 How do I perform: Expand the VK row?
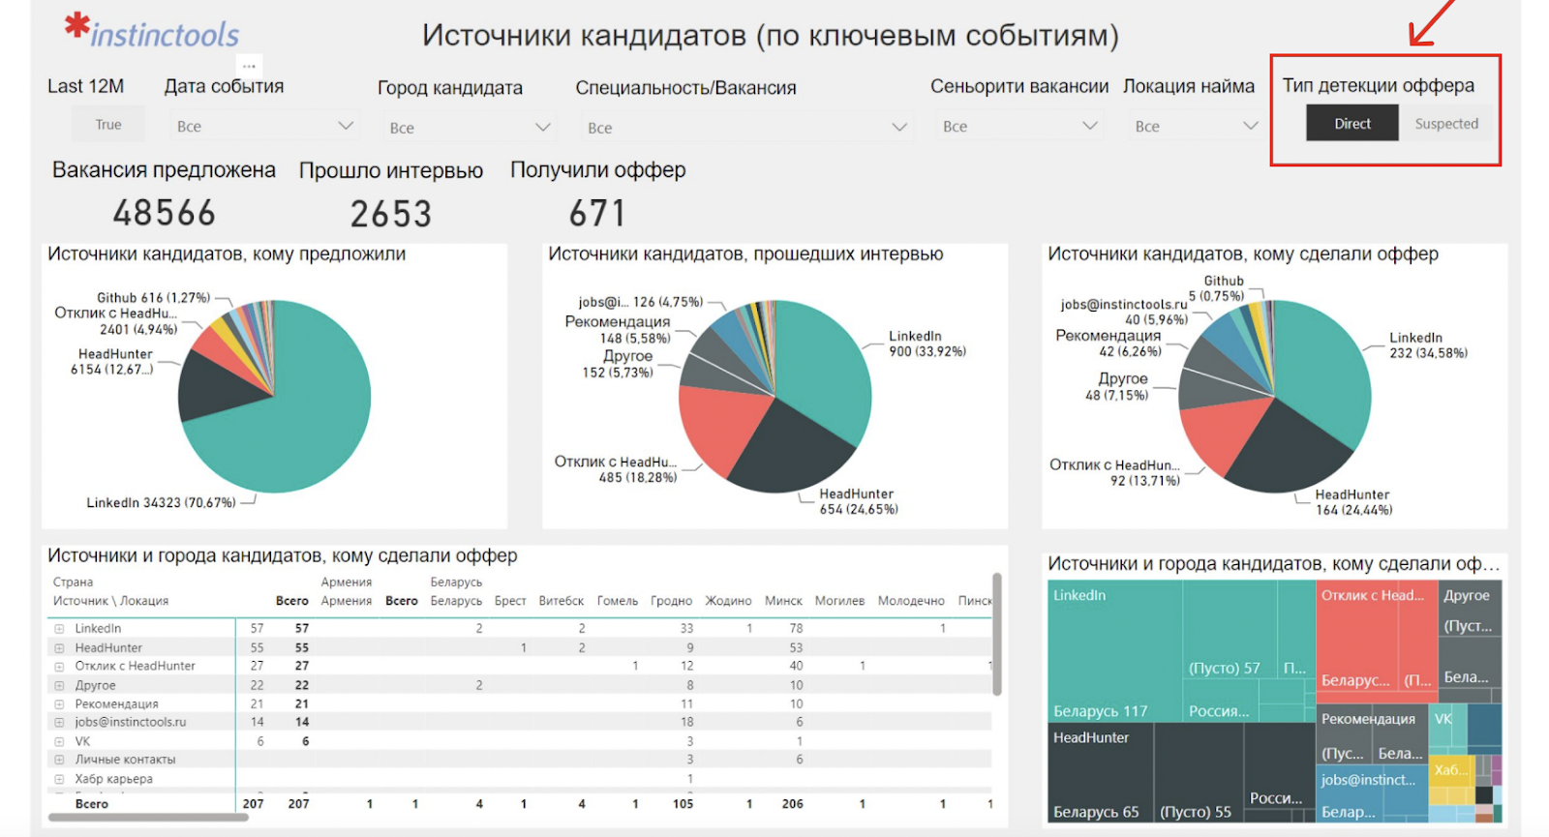pyautogui.click(x=59, y=741)
